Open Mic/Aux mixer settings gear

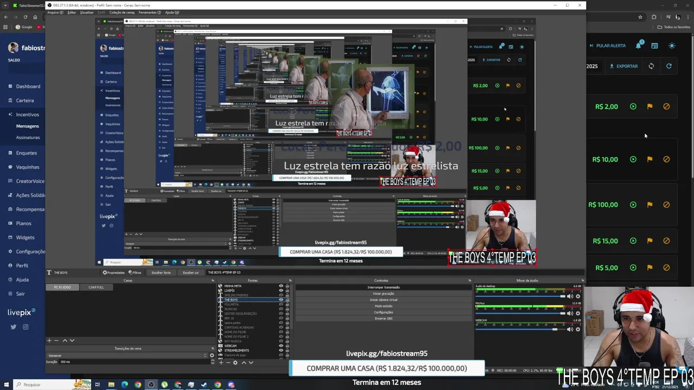tap(578, 313)
